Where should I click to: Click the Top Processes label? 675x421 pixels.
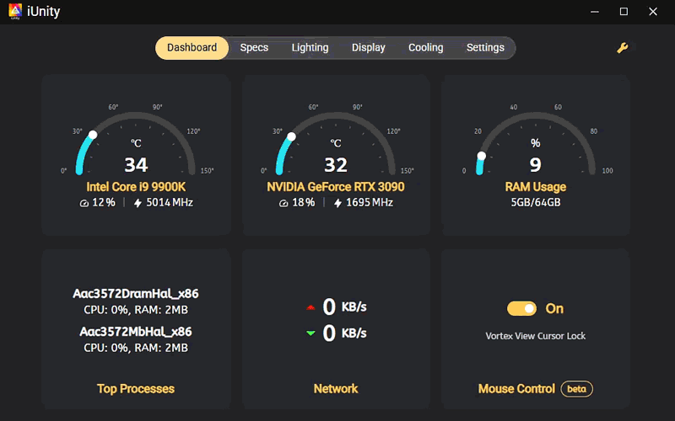(x=136, y=389)
